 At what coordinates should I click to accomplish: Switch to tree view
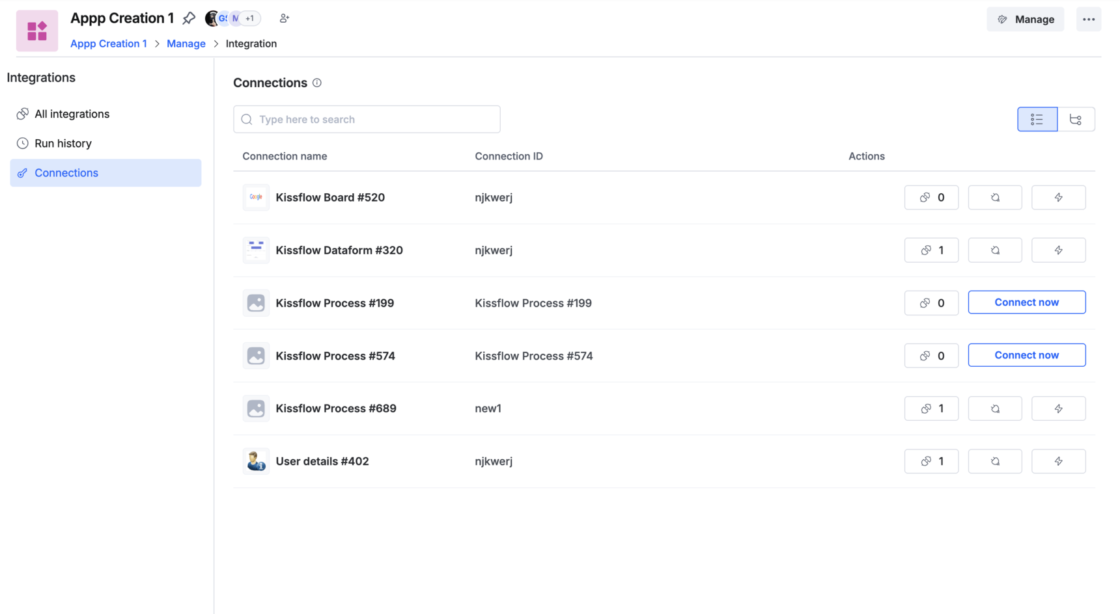(x=1076, y=120)
